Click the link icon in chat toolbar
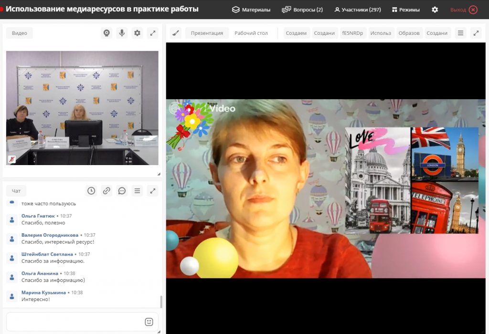Image resolution: width=489 pixels, height=334 pixels. coord(106,191)
